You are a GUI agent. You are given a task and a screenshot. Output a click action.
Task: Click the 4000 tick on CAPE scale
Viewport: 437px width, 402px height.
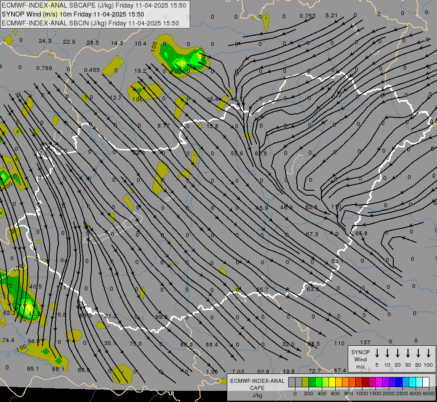point(415,394)
